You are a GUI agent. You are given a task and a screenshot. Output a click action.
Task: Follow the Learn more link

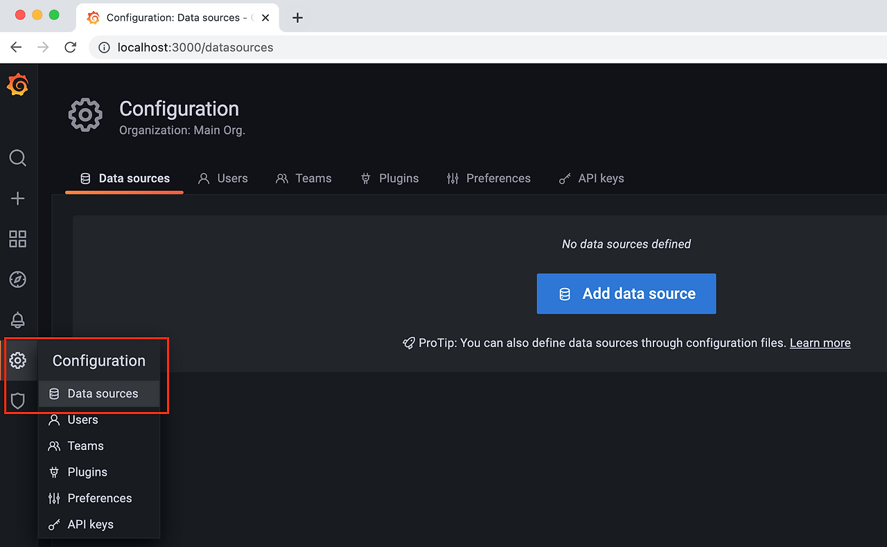click(820, 343)
